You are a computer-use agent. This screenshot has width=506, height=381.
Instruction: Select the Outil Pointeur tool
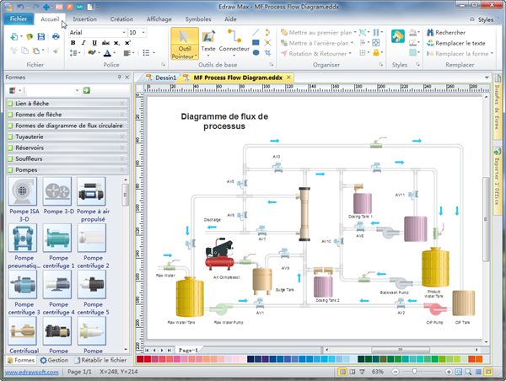tap(185, 43)
